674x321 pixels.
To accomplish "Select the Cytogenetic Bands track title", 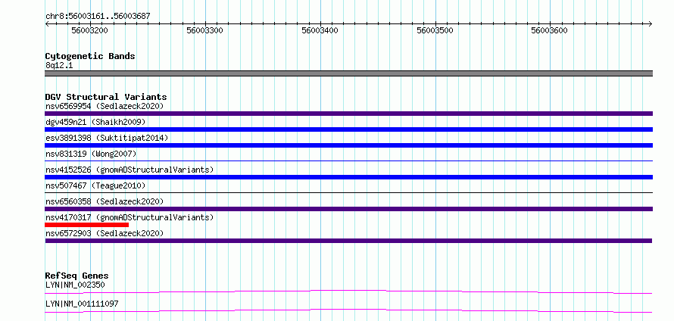I will (x=90, y=56).
